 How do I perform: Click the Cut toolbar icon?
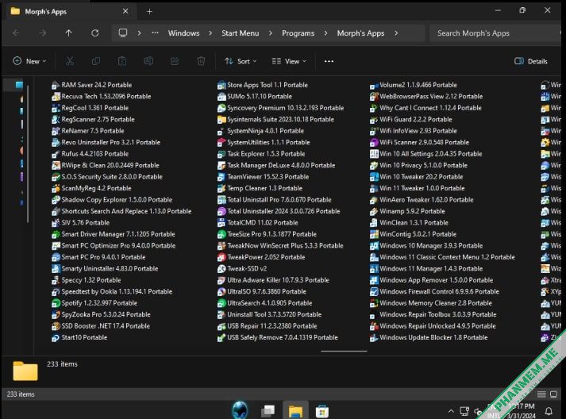coord(69,61)
